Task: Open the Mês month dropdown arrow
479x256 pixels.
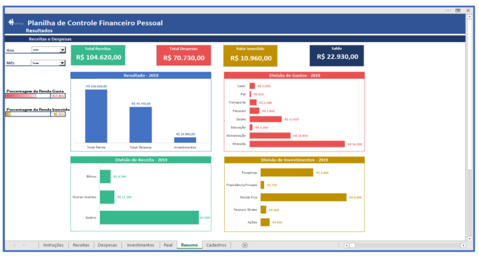Action: tap(62, 63)
